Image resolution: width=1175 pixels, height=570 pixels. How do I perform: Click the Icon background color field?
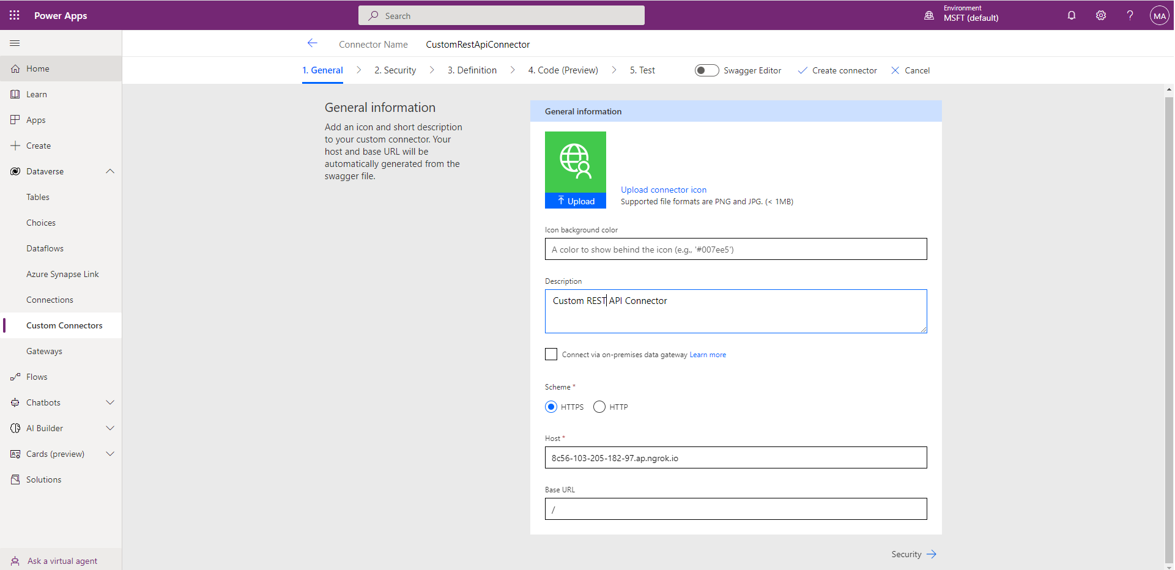pos(735,250)
